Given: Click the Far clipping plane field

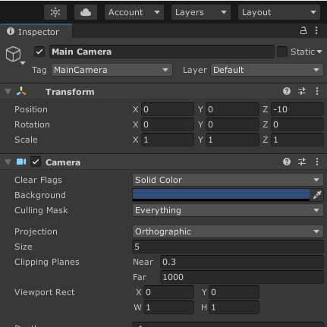Looking at the screenshot, I should pyautogui.click(x=242, y=277).
